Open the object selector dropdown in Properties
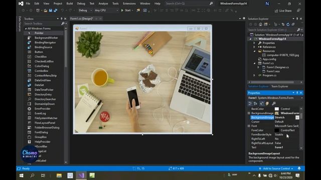321x180 pixels. coord(302,98)
